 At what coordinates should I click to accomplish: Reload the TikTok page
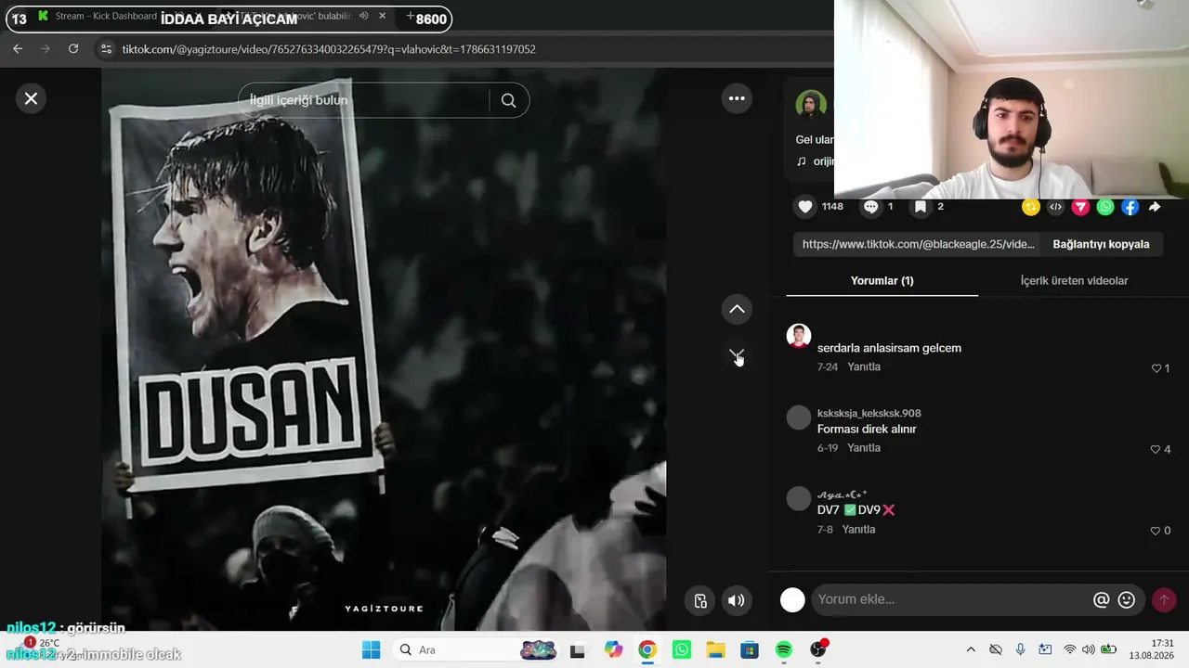coord(73,48)
